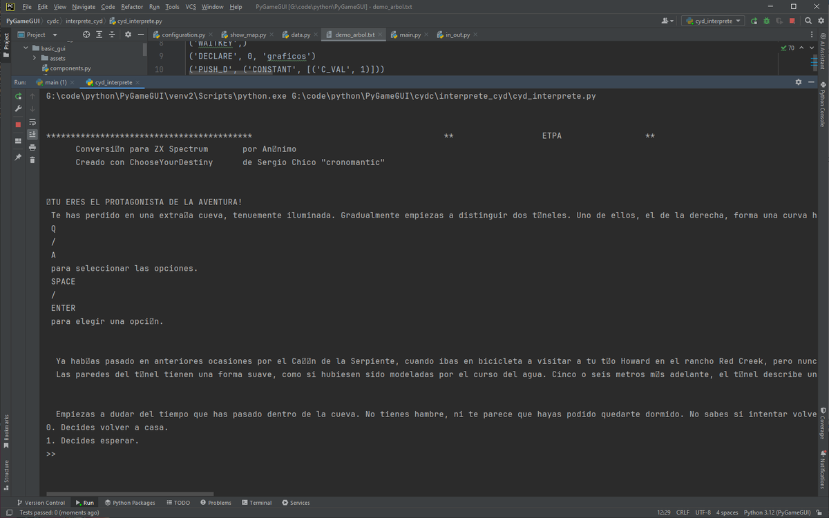Click interprete_cyd breadcrumb
The width and height of the screenshot is (829, 518).
[x=84, y=21]
